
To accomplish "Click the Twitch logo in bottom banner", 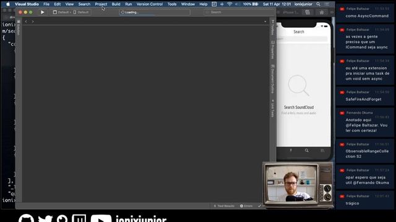I will [79, 218].
